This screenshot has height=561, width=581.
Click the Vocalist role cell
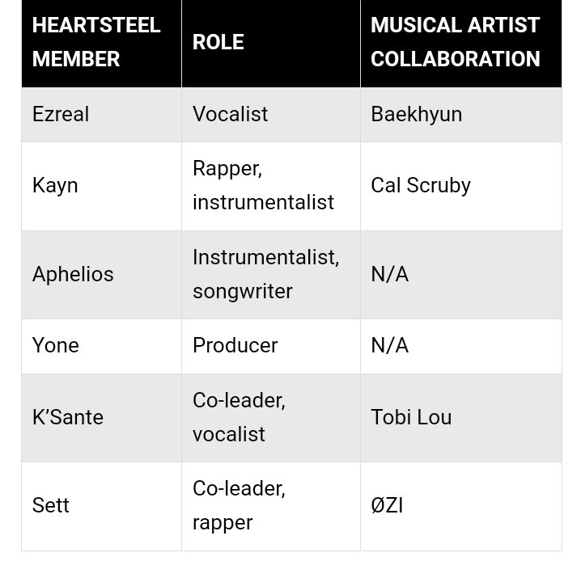pyautogui.click(x=230, y=114)
